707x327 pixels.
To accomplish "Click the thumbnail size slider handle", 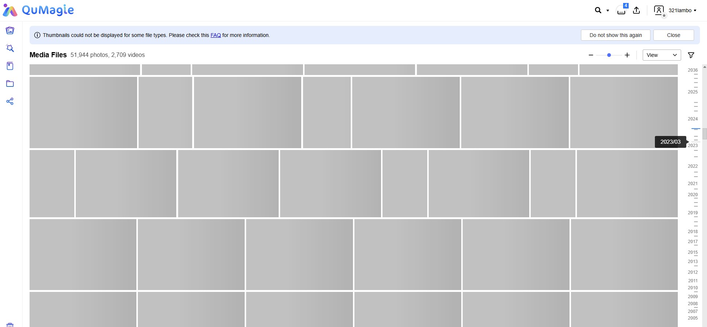I will (x=609, y=55).
